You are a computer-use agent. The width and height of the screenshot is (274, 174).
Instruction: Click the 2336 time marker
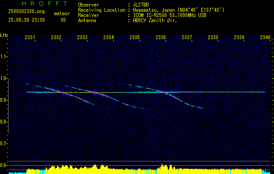[x=161, y=37]
